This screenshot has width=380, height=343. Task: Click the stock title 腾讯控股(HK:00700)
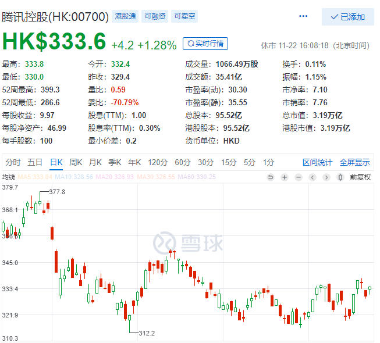pyautogui.click(x=55, y=17)
